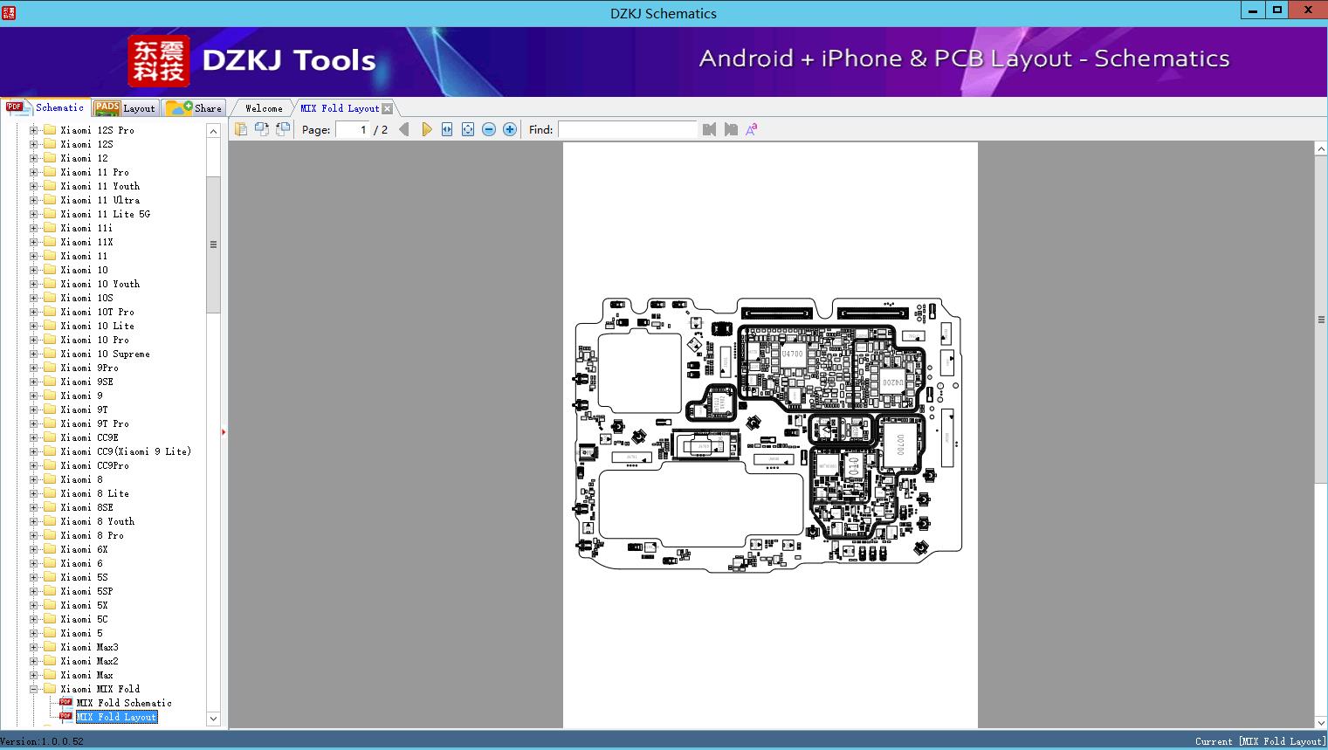Expand the Xiaomi CC9(Xiaomi 9 Lite) node
The height and width of the screenshot is (750, 1328).
[34, 451]
